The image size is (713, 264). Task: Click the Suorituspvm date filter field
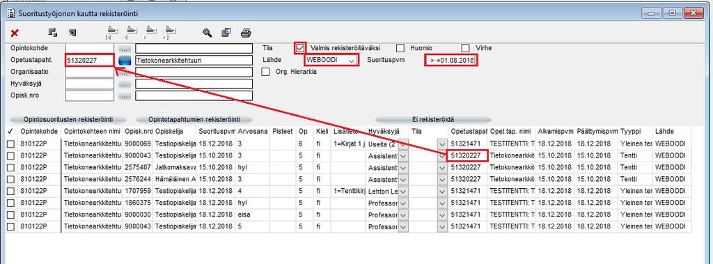pyautogui.click(x=451, y=60)
